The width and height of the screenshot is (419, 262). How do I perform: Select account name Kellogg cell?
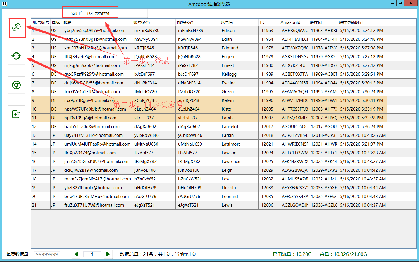[239, 74]
